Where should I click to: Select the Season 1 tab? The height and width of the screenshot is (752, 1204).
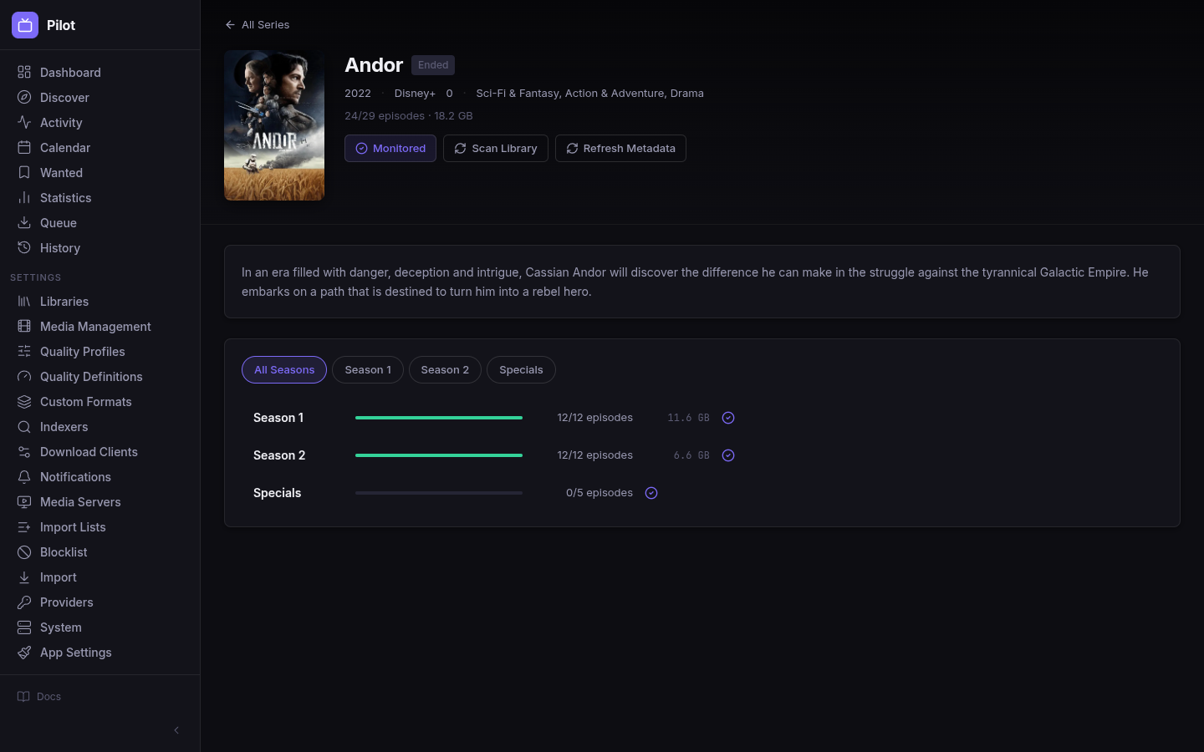(x=368, y=370)
